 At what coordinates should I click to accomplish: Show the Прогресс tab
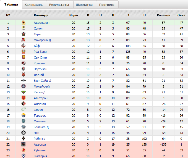coord(107,5)
